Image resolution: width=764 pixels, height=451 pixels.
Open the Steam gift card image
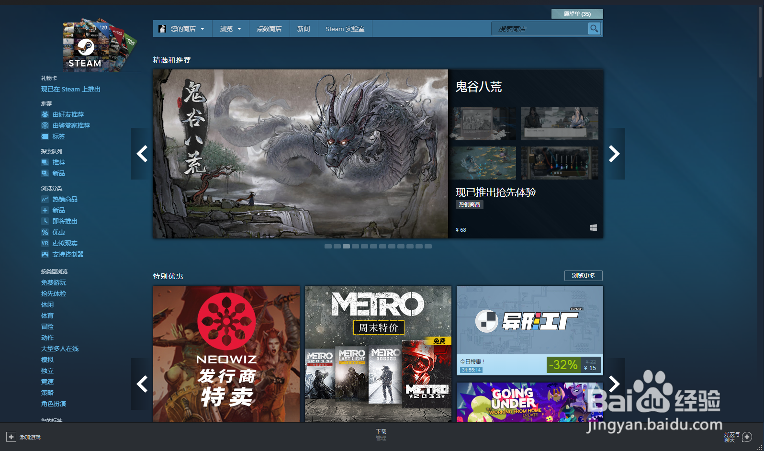100,44
